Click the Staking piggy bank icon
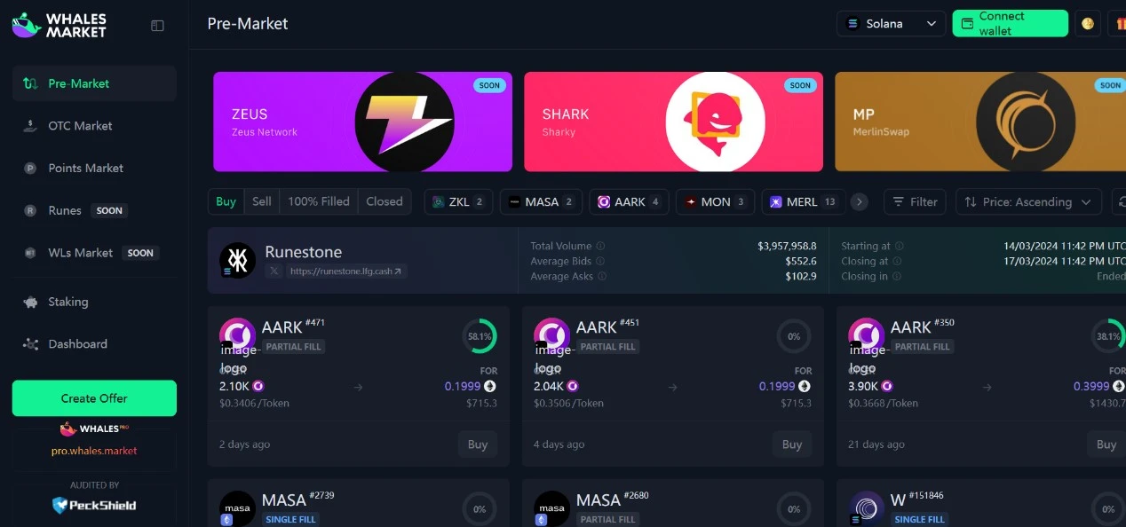This screenshot has width=1126, height=527. point(31,302)
